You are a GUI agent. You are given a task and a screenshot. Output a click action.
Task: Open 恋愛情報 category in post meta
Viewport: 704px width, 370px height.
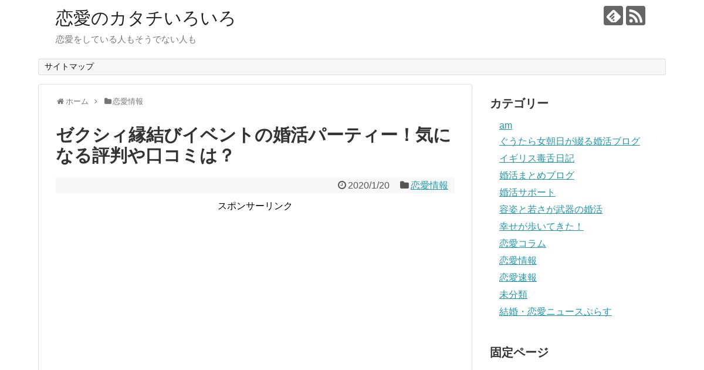click(429, 186)
